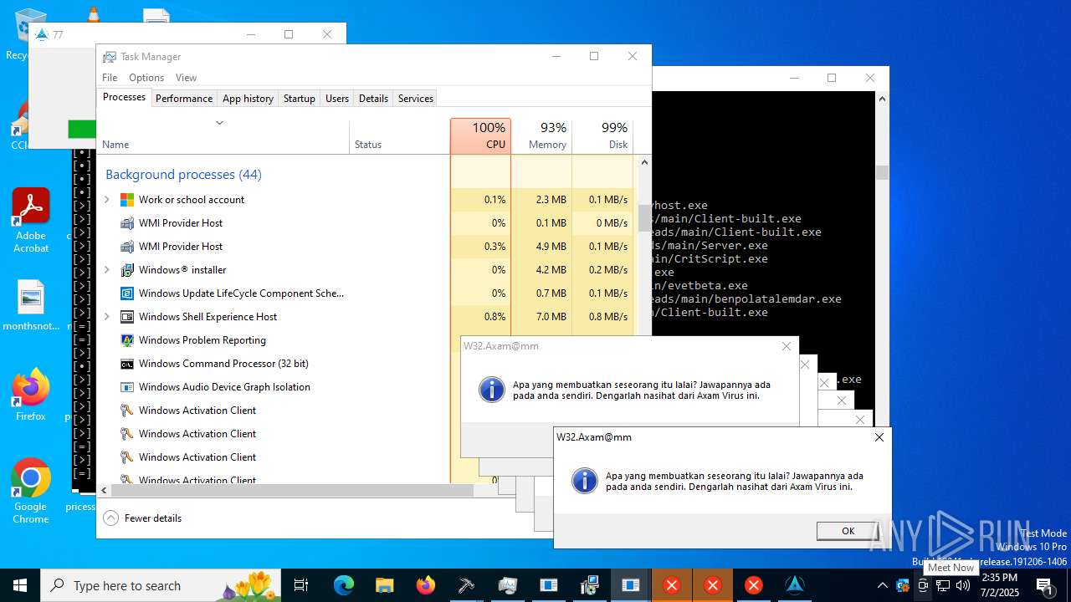
Task: Switch to Users tab
Action: (337, 98)
